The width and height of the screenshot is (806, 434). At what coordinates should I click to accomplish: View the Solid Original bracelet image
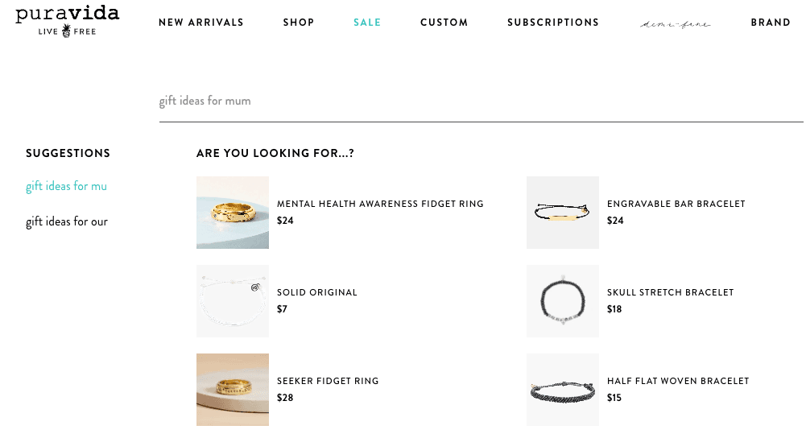click(233, 301)
